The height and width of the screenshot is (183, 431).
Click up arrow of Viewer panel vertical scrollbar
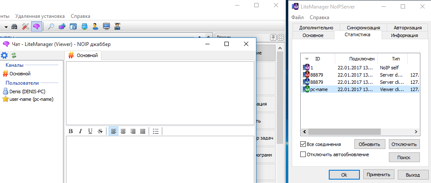280,49
